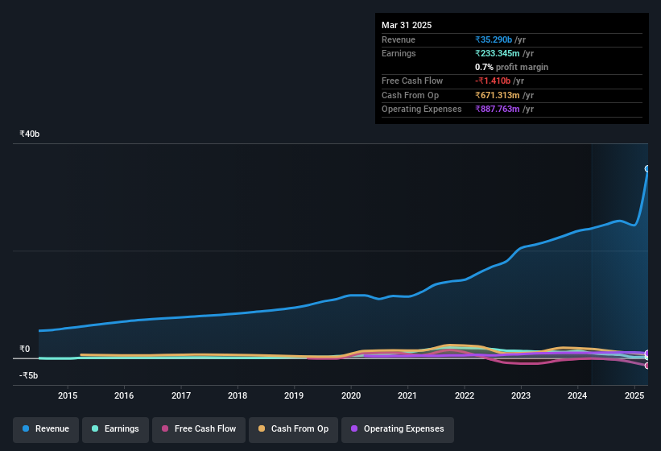Click the 2020 x-axis label
Screen dimensions: 661x451
tap(351, 395)
